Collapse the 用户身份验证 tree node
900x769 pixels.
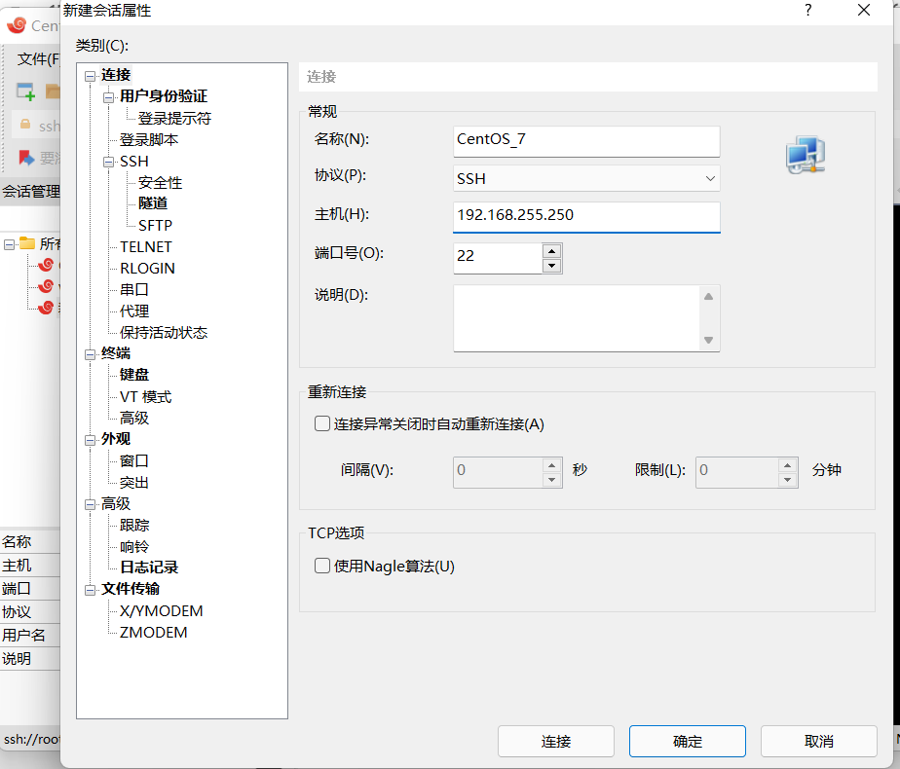coord(108,97)
